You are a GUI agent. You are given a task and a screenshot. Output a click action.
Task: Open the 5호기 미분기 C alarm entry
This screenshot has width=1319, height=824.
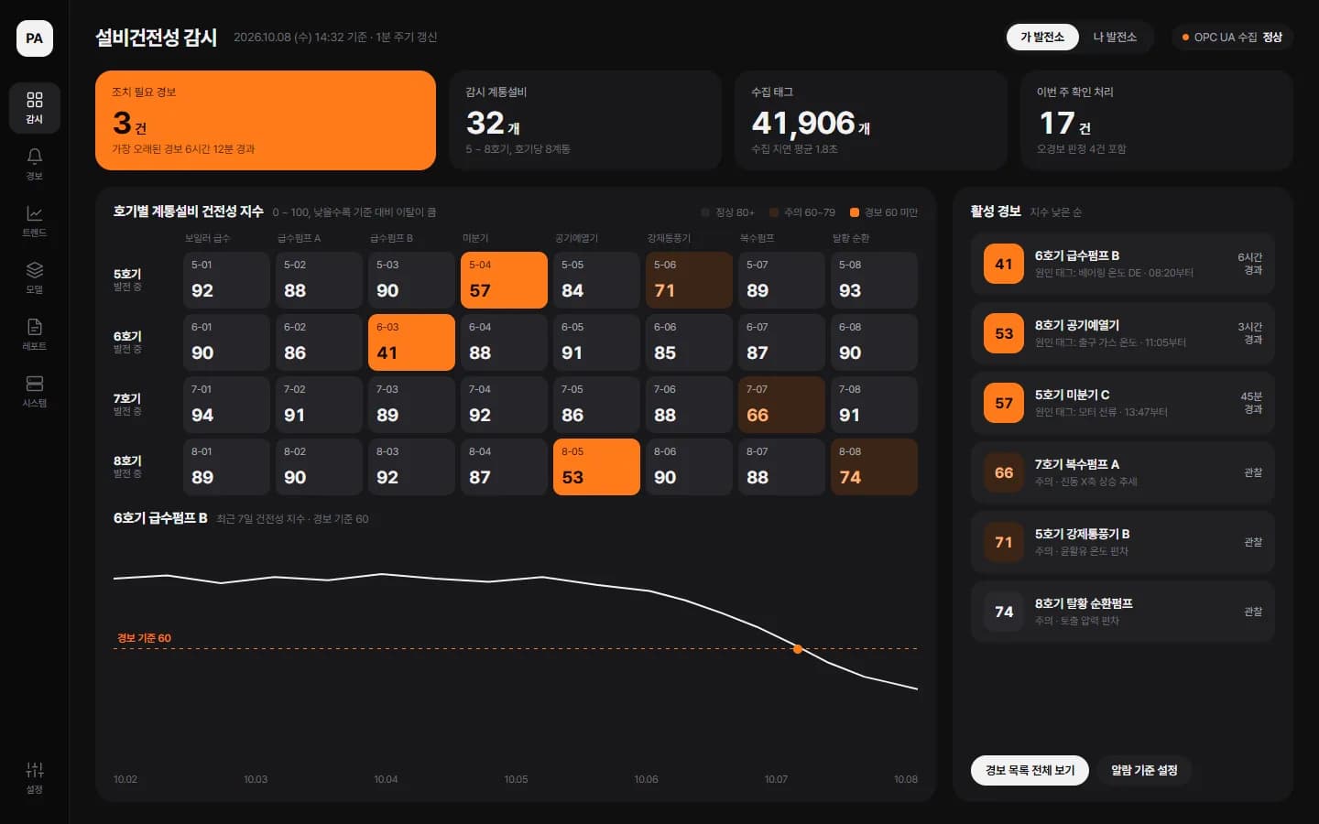[1123, 403]
